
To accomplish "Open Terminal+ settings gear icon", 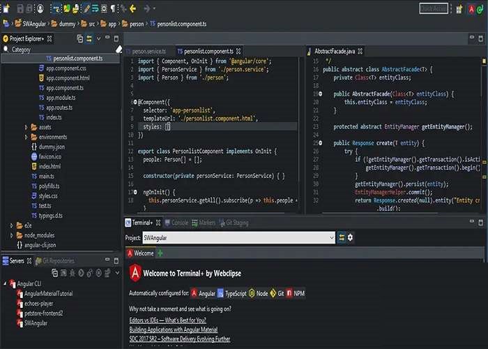I will [350, 238].
